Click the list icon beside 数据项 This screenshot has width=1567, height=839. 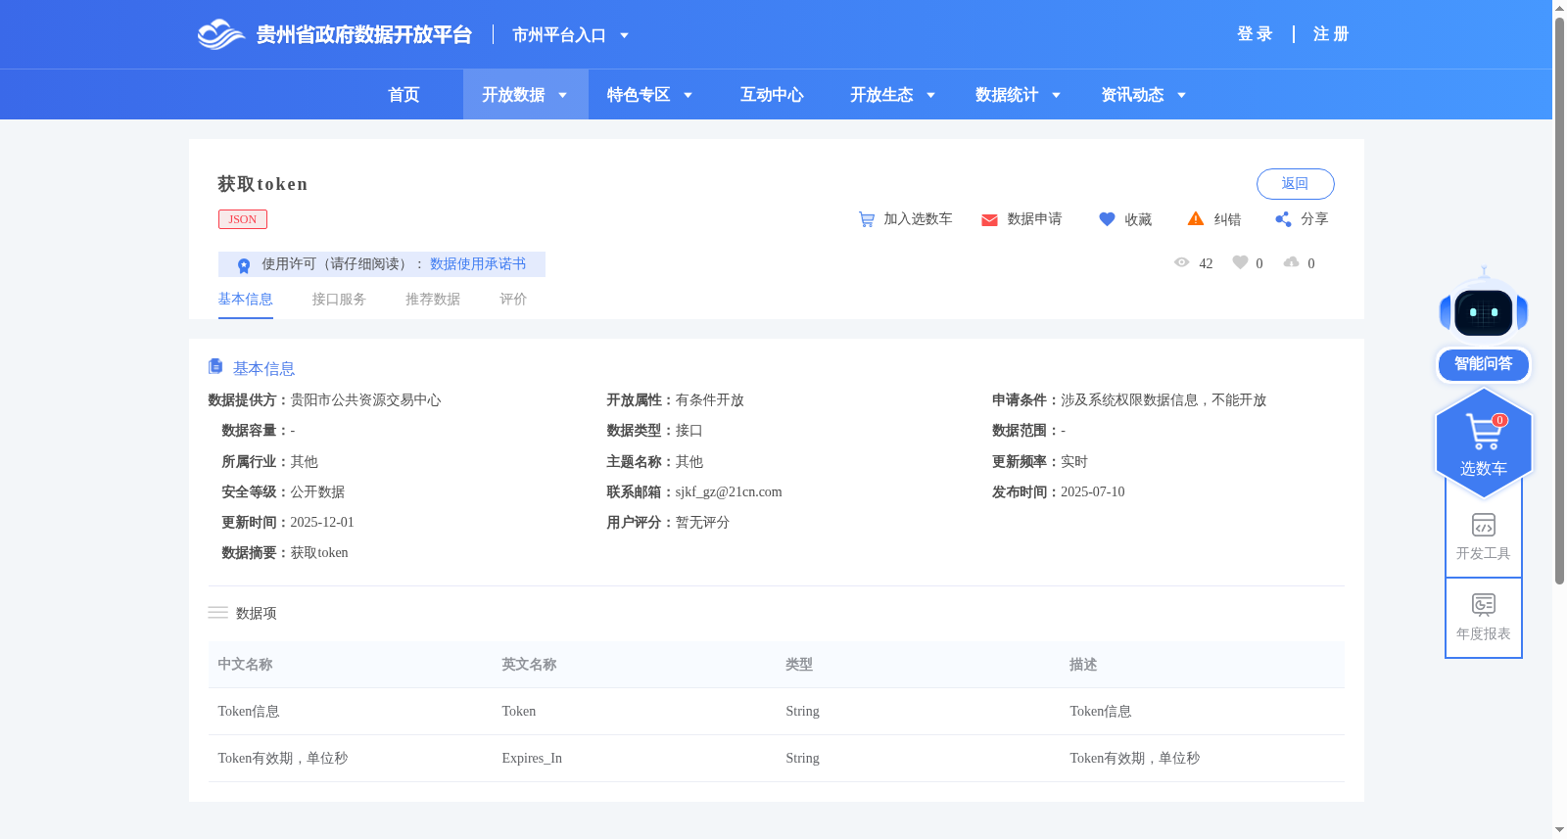[217, 612]
